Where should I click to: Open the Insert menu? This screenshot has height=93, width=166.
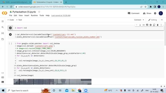[x=27, y=16]
